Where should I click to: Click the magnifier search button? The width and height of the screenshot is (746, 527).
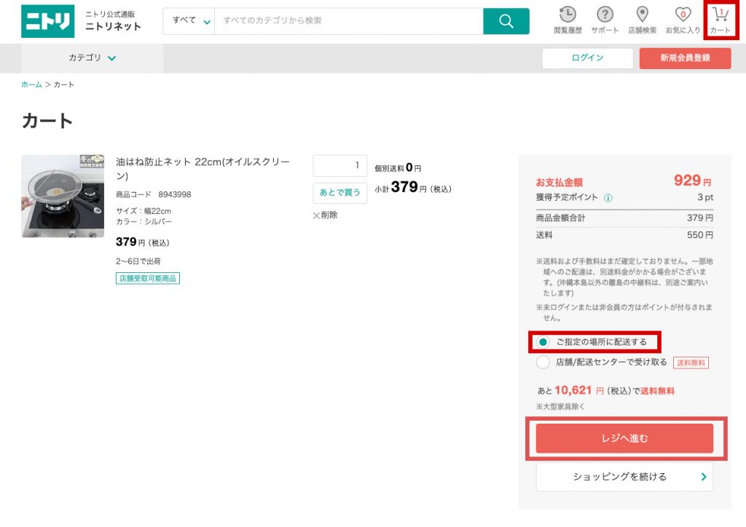pyautogui.click(x=506, y=21)
